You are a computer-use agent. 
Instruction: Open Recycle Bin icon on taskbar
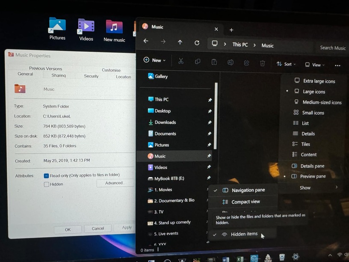pyautogui.click(x=282, y=257)
